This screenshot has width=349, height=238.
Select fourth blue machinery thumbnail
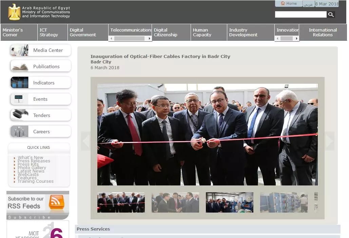284,202
